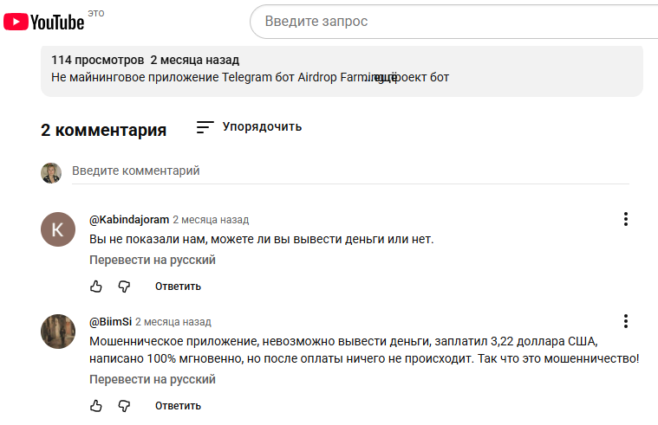This screenshot has height=425, width=658.
Task: Like the comment by @BiimSi
Action: pyautogui.click(x=96, y=406)
